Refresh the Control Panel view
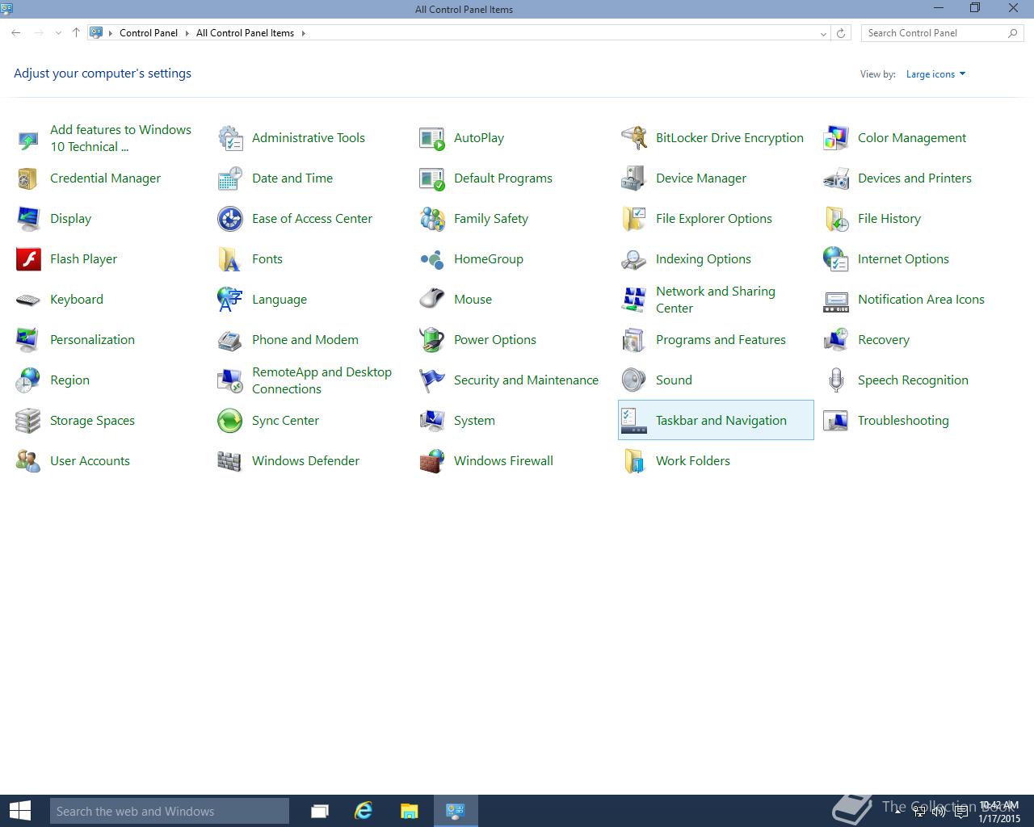Viewport: 1034px width, 827px height. click(841, 33)
